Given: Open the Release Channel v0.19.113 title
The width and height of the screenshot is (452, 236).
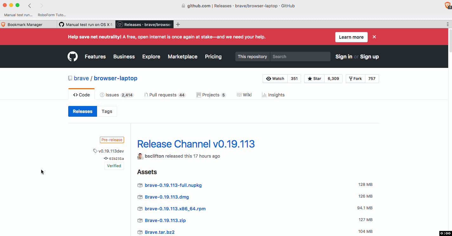Looking at the screenshot, I should tap(196, 144).
